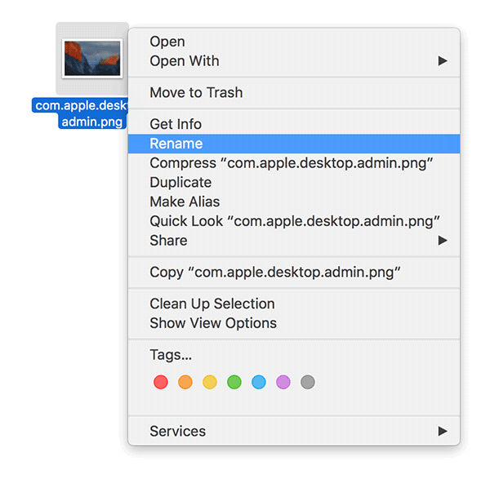Choose Rename in the context menu

click(176, 144)
